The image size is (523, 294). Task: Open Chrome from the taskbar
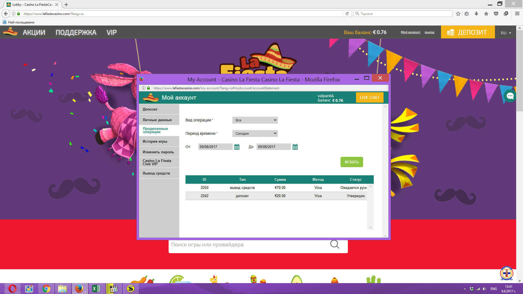[46, 289]
